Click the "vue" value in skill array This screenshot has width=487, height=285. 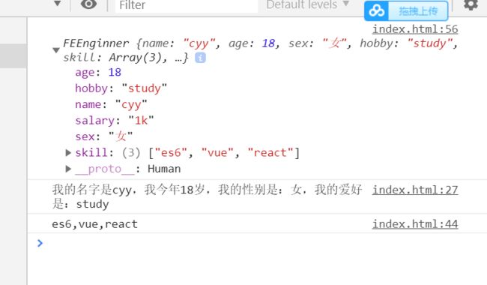tap(217, 152)
